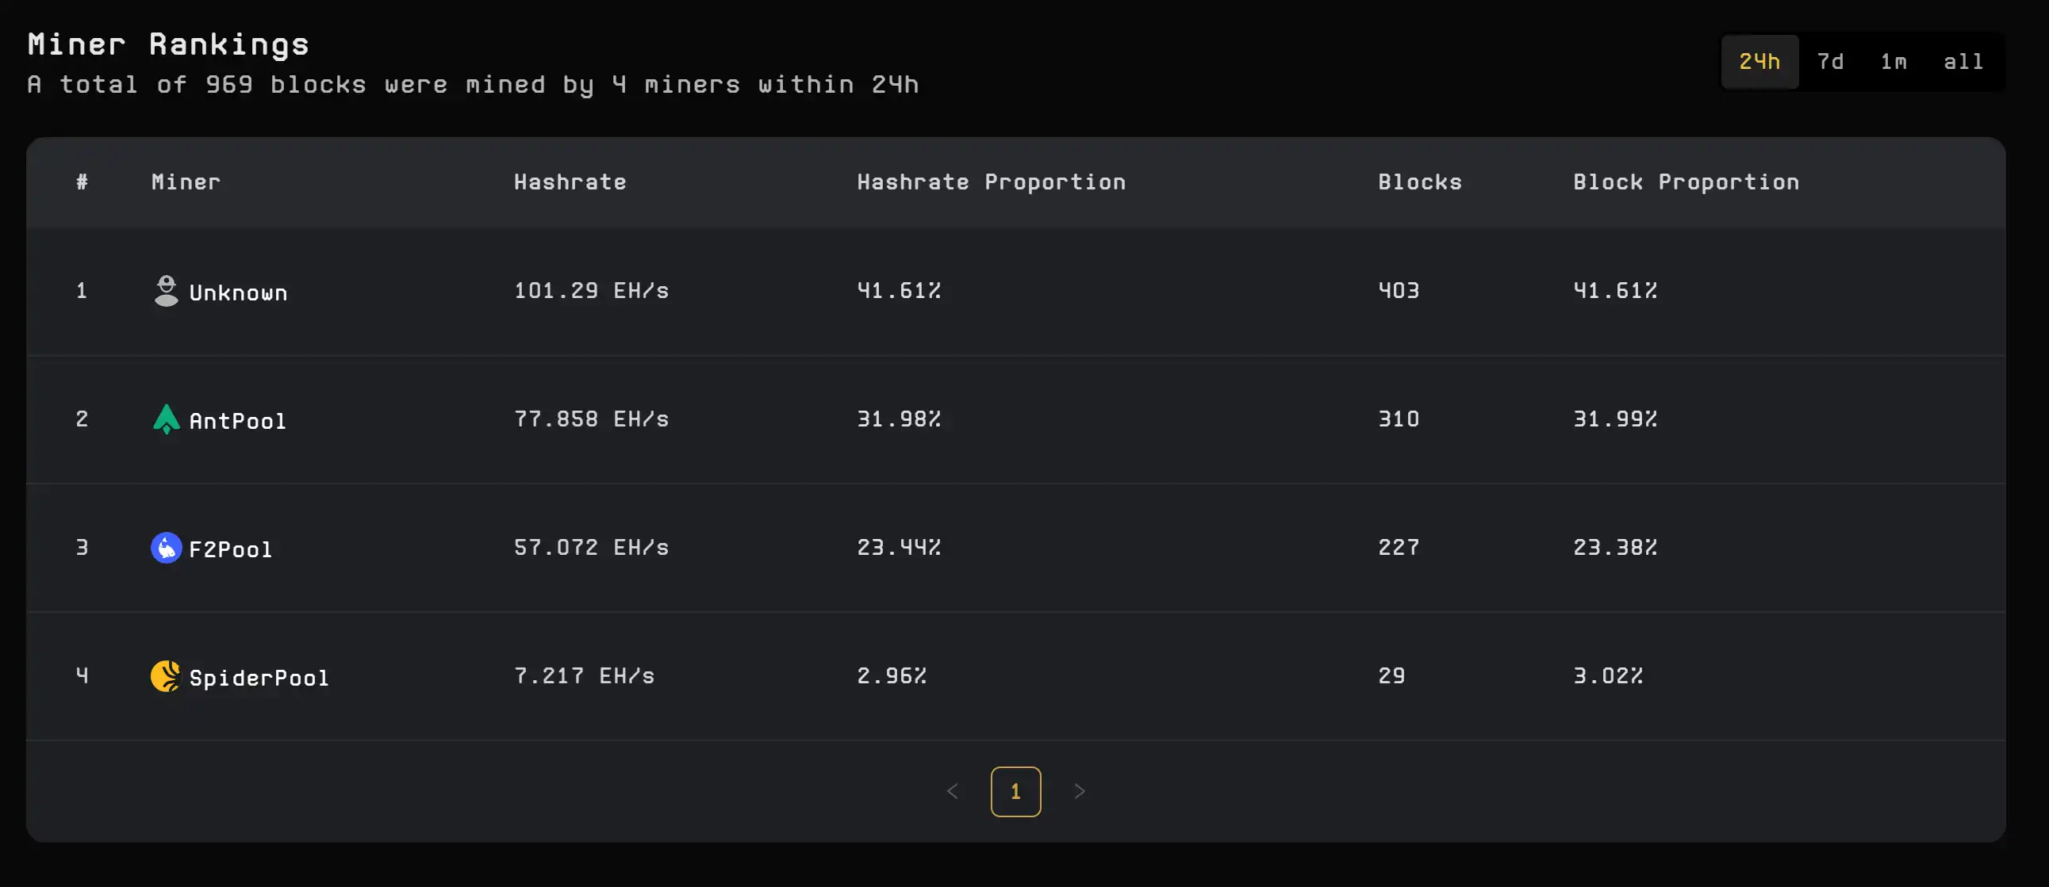The image size is (2049, 887).
Task: Open the F2Pool miner link
Action: click(x=231, y=549)
